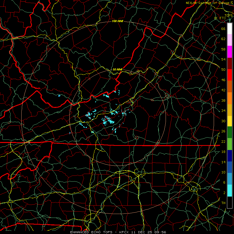Image resolution: width=234 pixels, height=234 pixels.
Task: Click the white swatch atop the tops legend
Action: [x=230, y=29]
